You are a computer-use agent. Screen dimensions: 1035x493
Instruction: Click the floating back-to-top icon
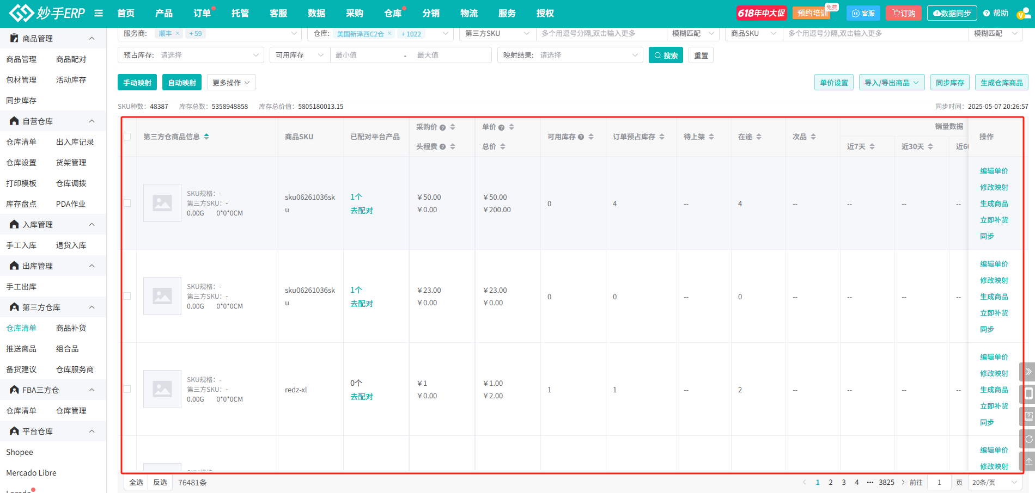coord(1028,461)
